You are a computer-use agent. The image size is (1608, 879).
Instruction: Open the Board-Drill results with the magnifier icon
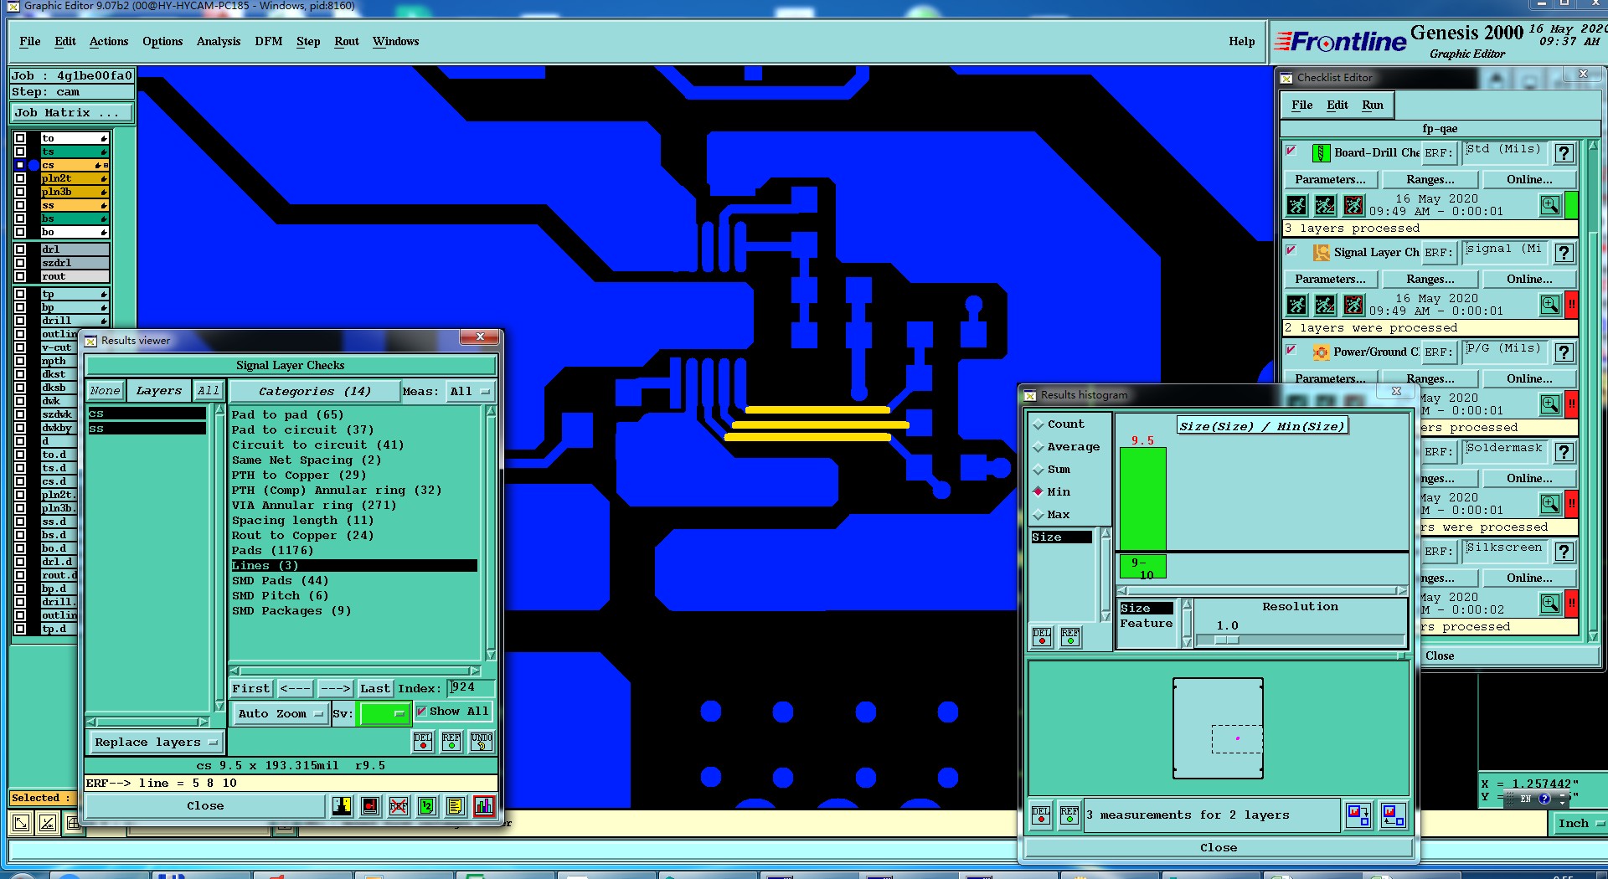pos(1550,205)
